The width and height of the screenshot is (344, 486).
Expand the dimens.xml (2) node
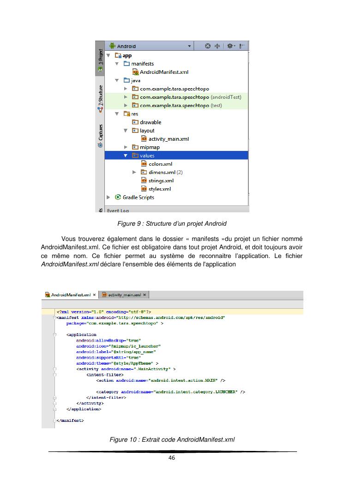point(134,172)
